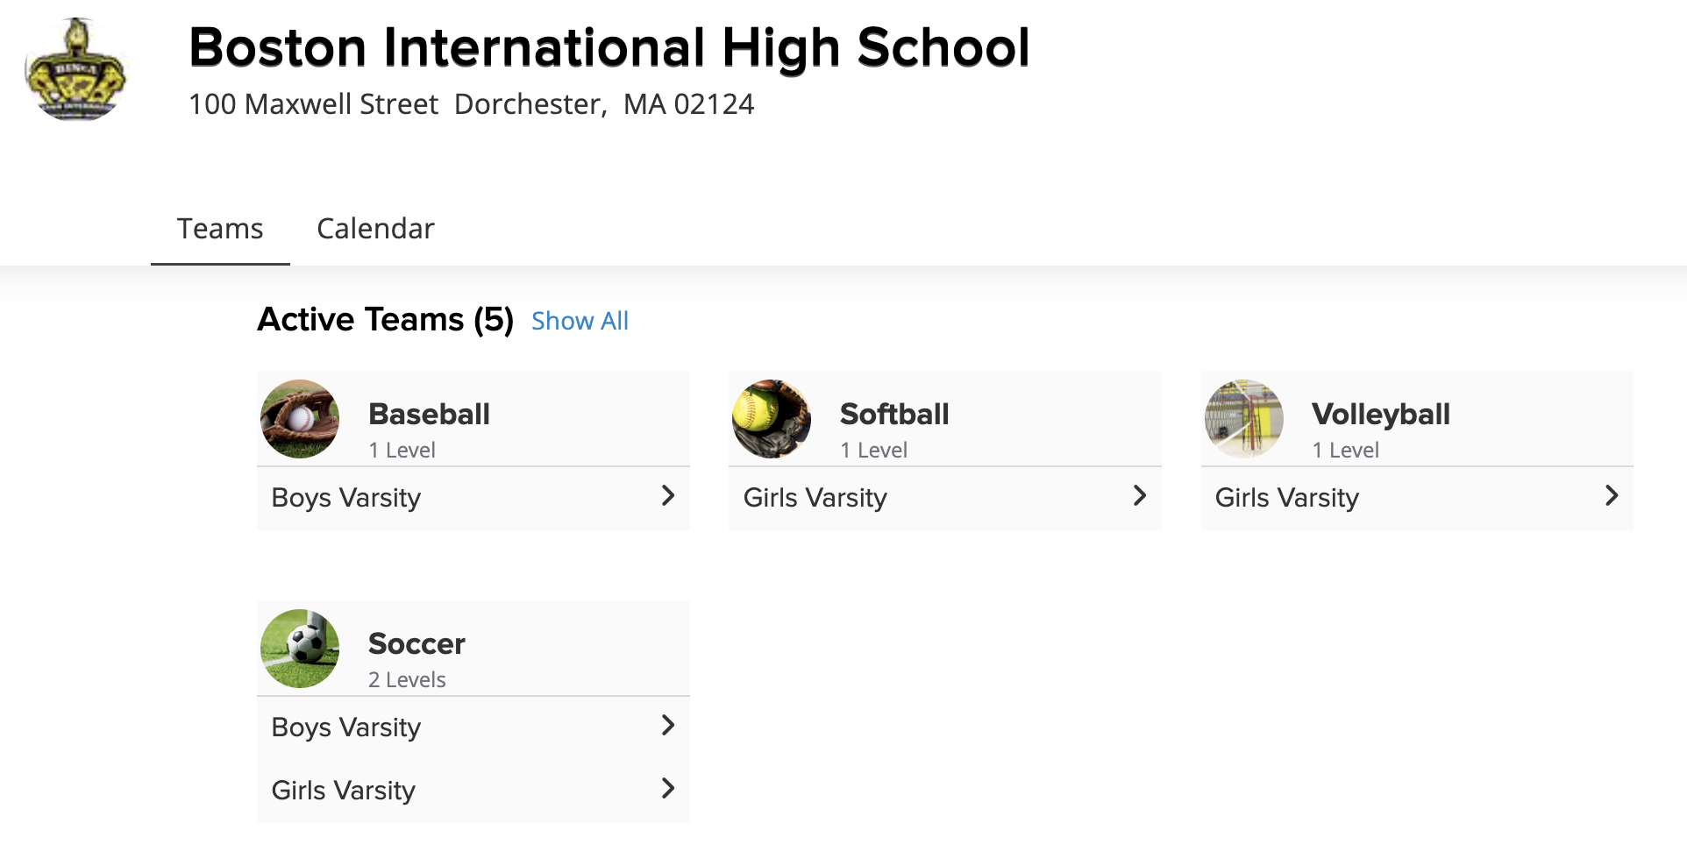
Task: Open Softball Girls Varsity team row
Action: tap(945, 498)
